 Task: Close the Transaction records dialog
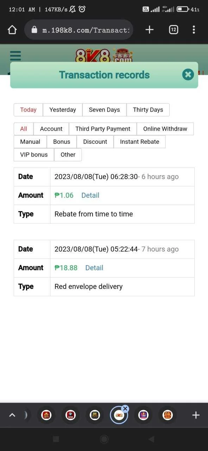coord(188,74)
